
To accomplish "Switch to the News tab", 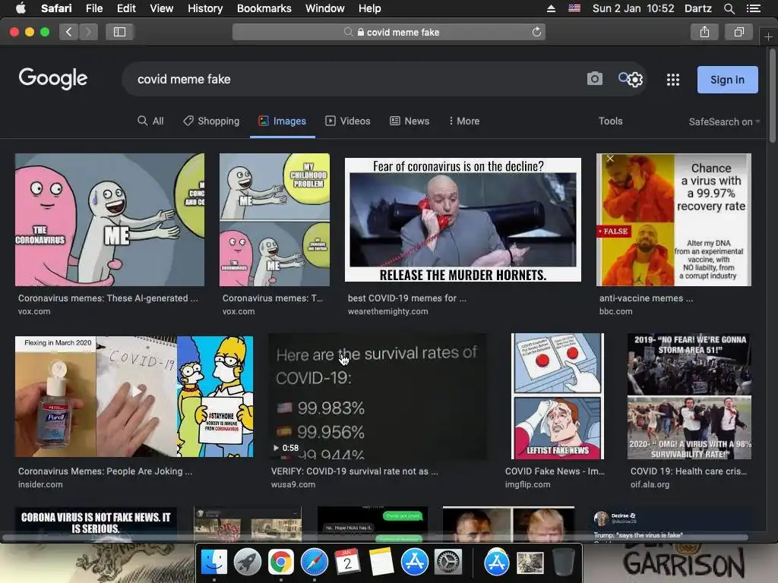I will click(x=410, y=121).
